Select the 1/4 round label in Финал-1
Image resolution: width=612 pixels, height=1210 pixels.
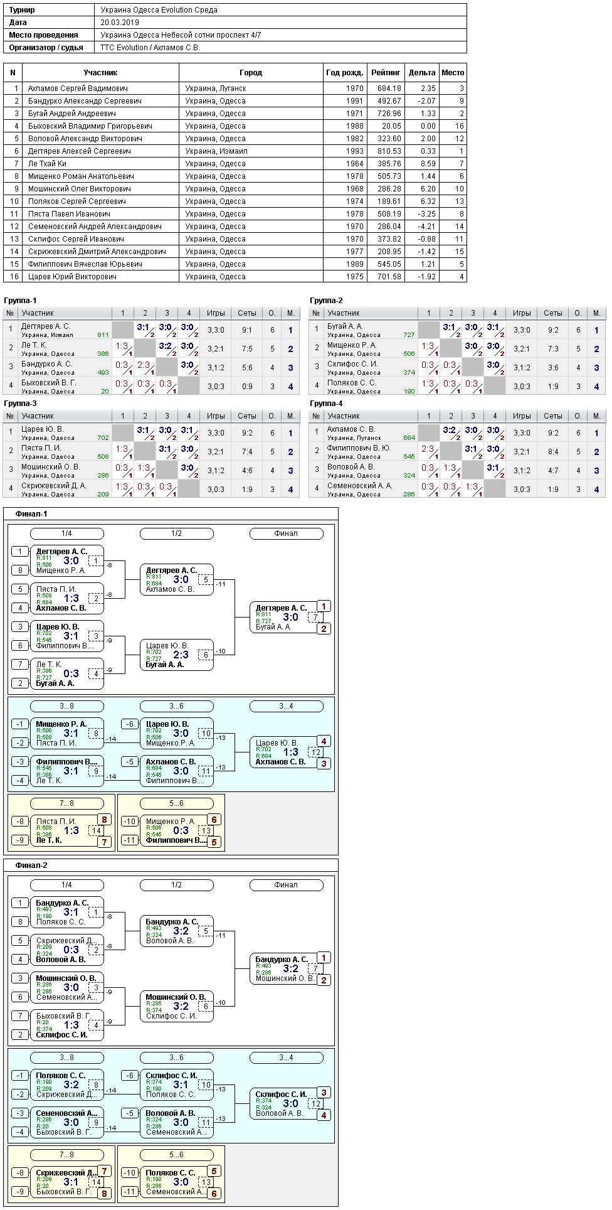(67, 533)
